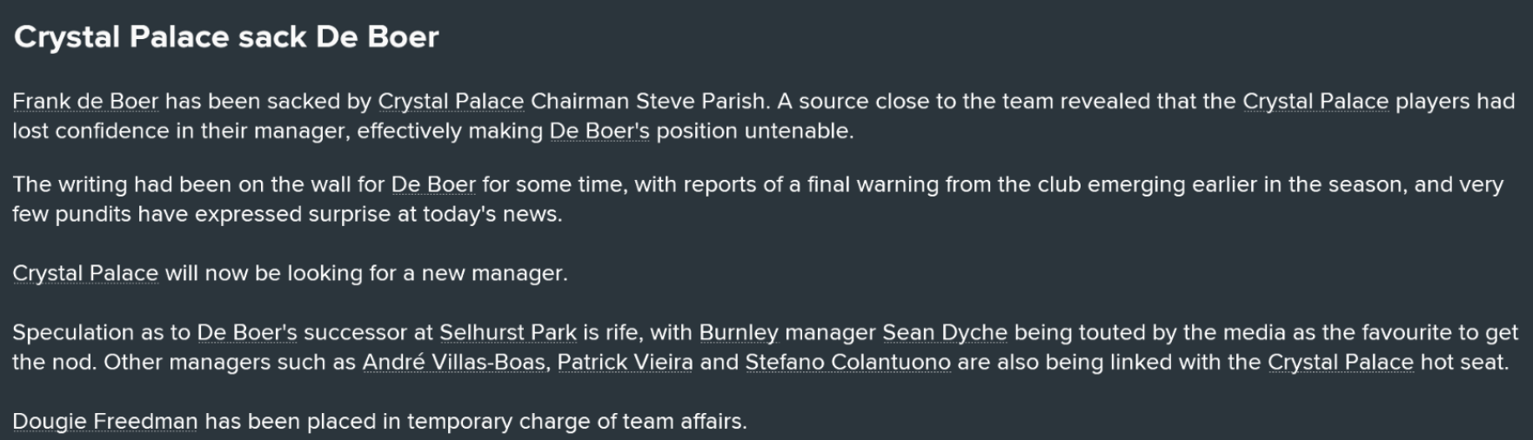Image resolution: width=1533 pixels, height=440 pixels.
Task: View Sean Dyche's profile link
Action: [x=944, y=333]
